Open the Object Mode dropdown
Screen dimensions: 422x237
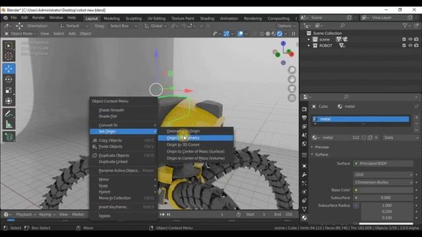point(20,34)
